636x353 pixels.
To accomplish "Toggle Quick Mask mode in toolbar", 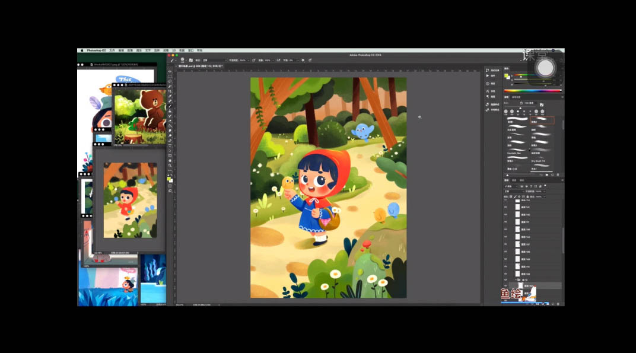I will pyautogui.click(x=170, y=186).
